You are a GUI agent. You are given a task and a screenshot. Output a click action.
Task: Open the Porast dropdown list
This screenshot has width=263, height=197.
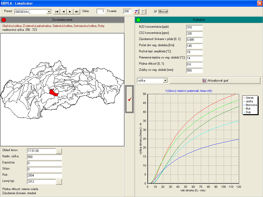click(x=49, y=12)
